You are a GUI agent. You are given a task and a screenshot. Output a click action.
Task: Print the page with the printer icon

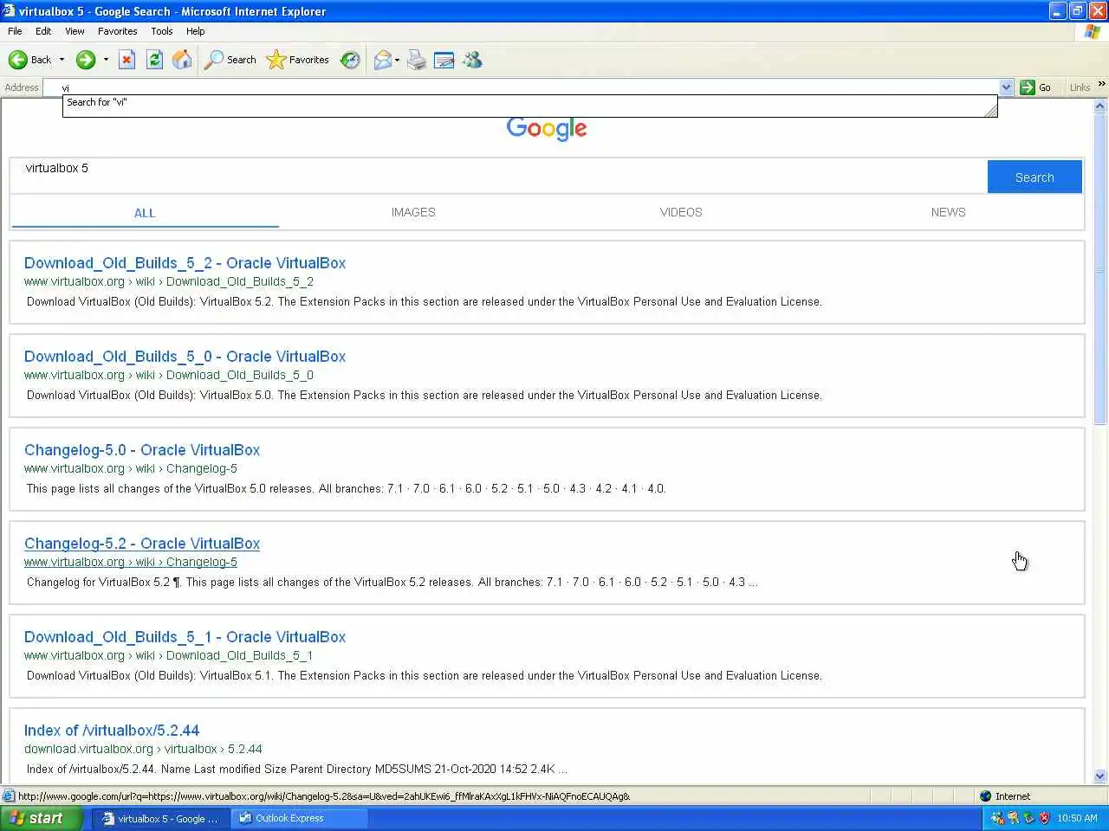(417, 60)
